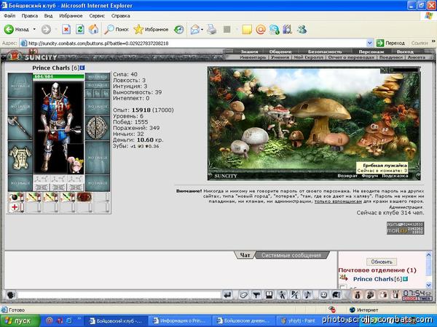
Task: Stop page loading with red X icon
Action: point(66,29)
